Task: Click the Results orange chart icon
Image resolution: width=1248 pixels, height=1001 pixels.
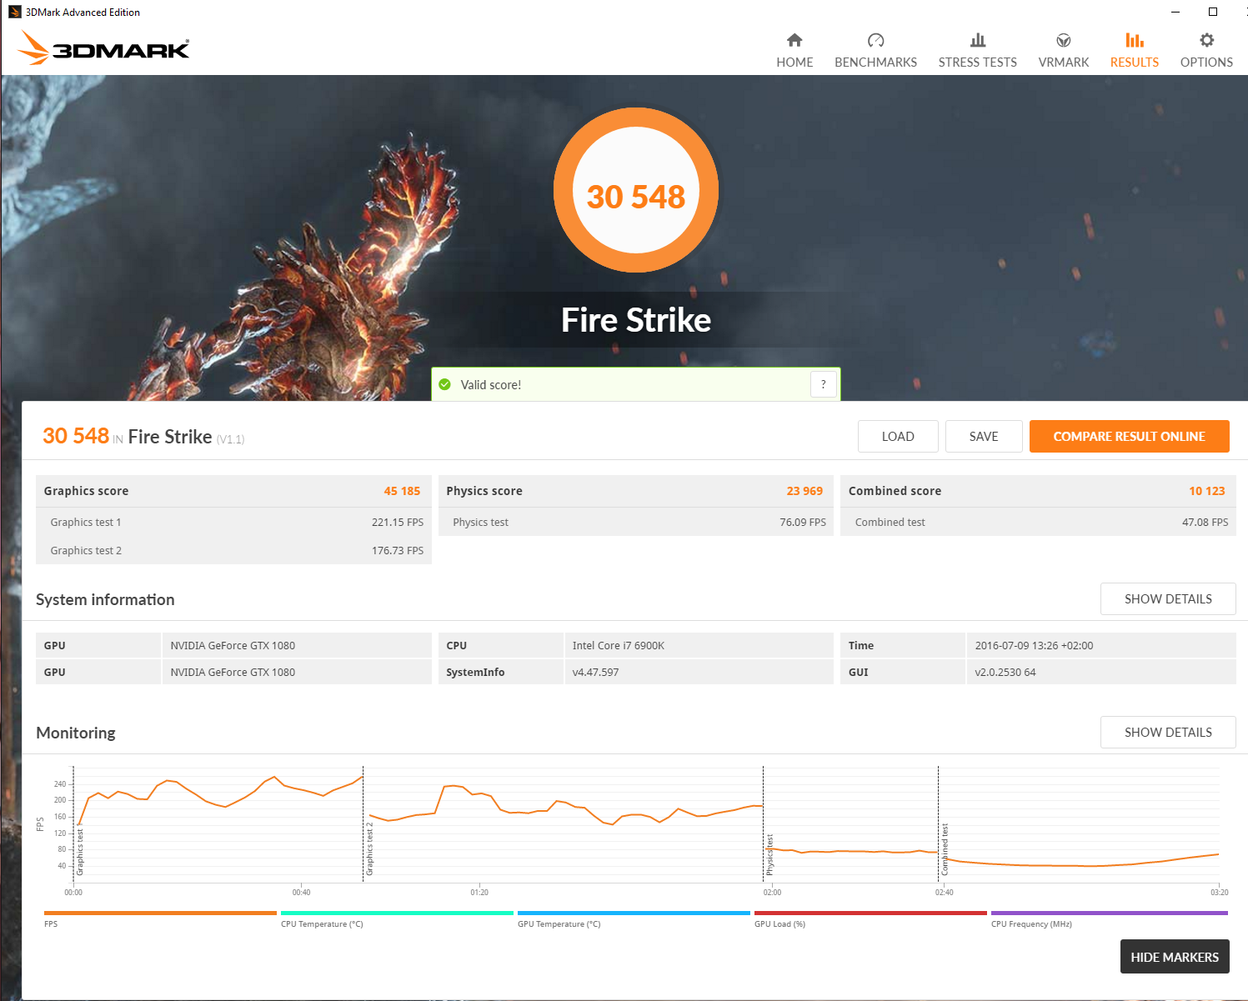Action: pyautogui.click(x=1135, y=40)
